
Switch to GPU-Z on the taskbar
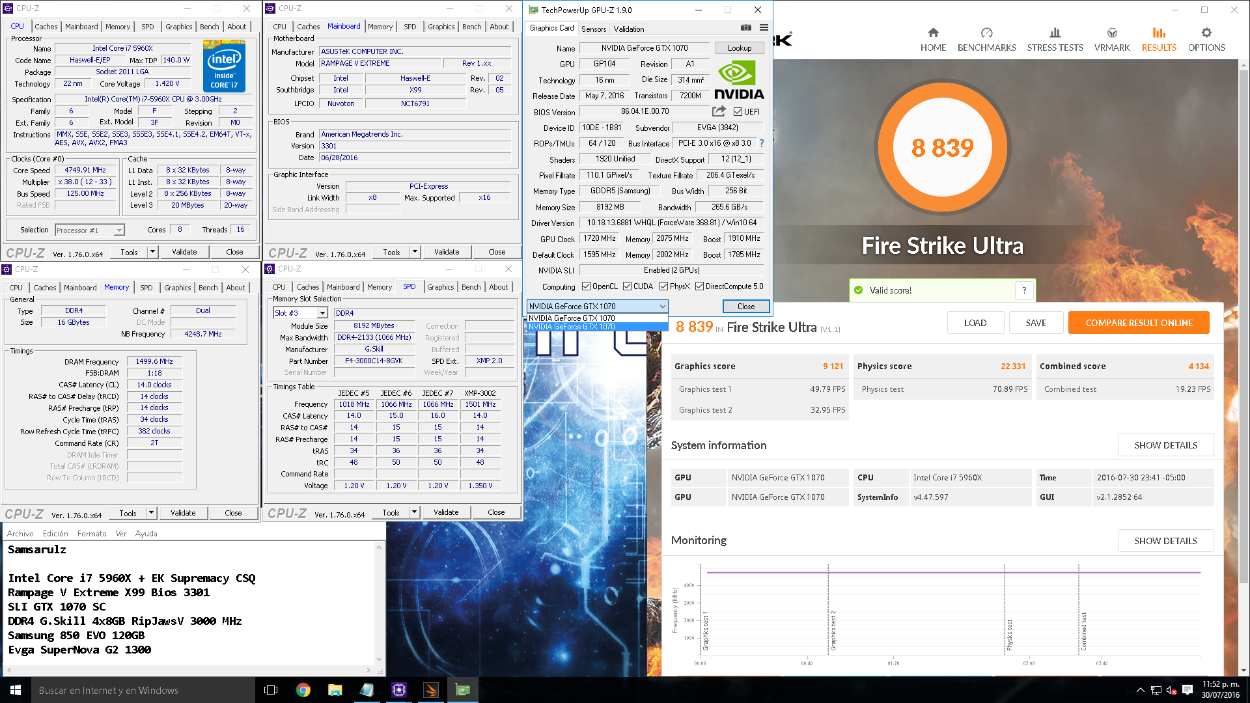coord(462,690)
